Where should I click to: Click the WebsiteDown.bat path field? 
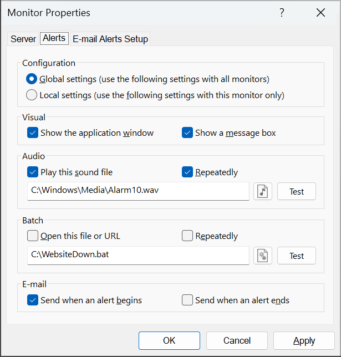pos(138,255)
